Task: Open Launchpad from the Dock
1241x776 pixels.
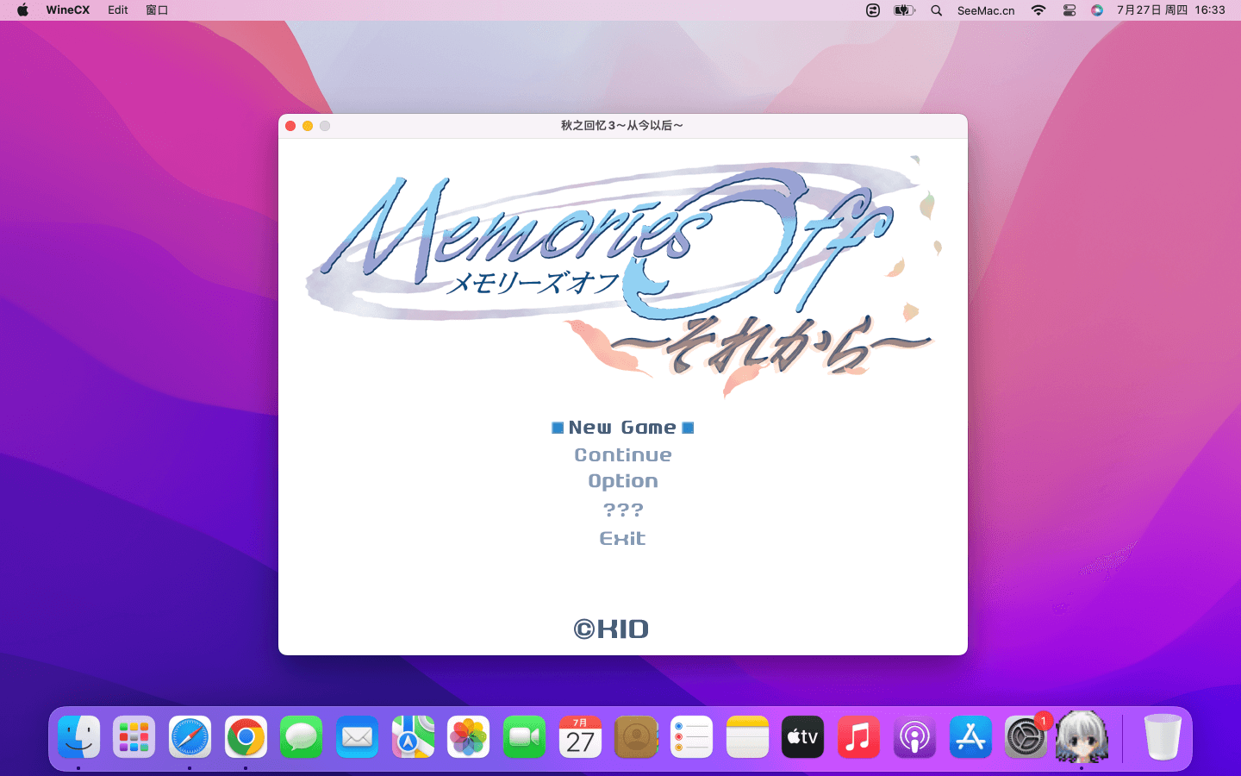Action: pos(134,737)
